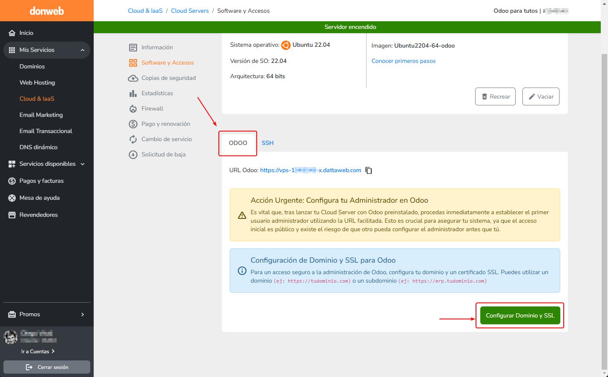Open Información menu label

point(157,47)
